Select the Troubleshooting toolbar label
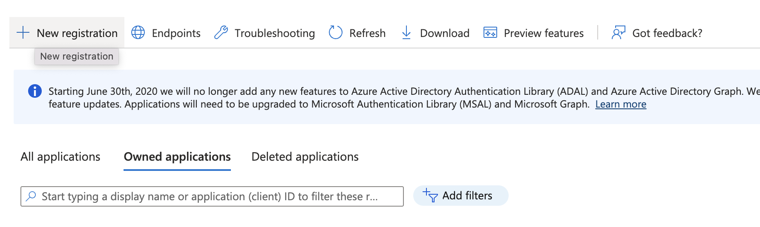Viewport: 760px width, 227px height. [x=275, y=33]
